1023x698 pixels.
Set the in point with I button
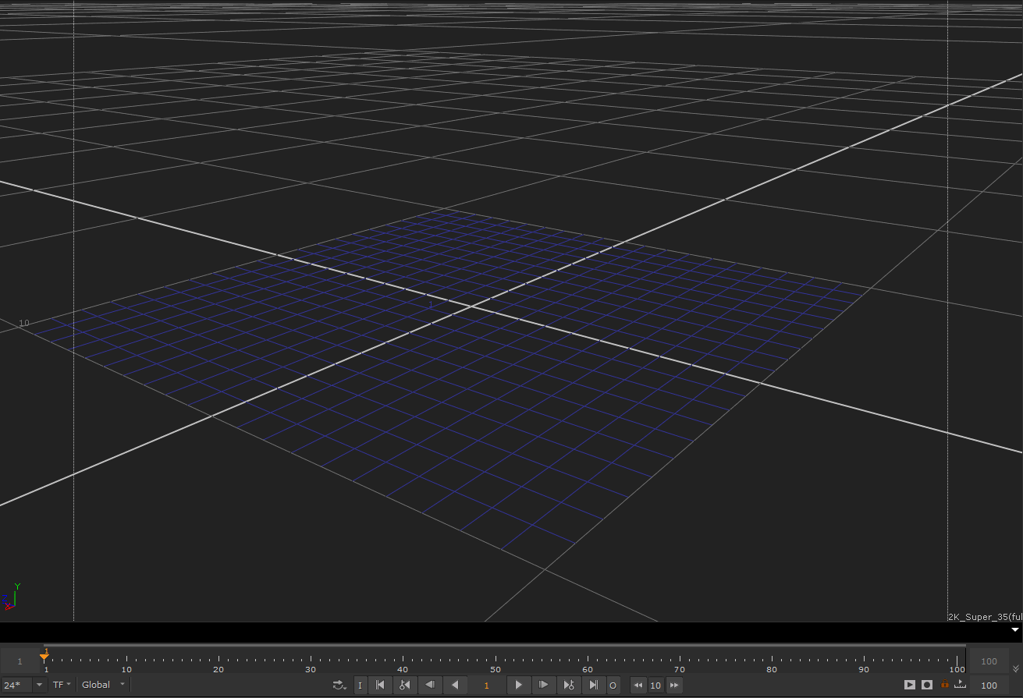[x=360, y=685]
